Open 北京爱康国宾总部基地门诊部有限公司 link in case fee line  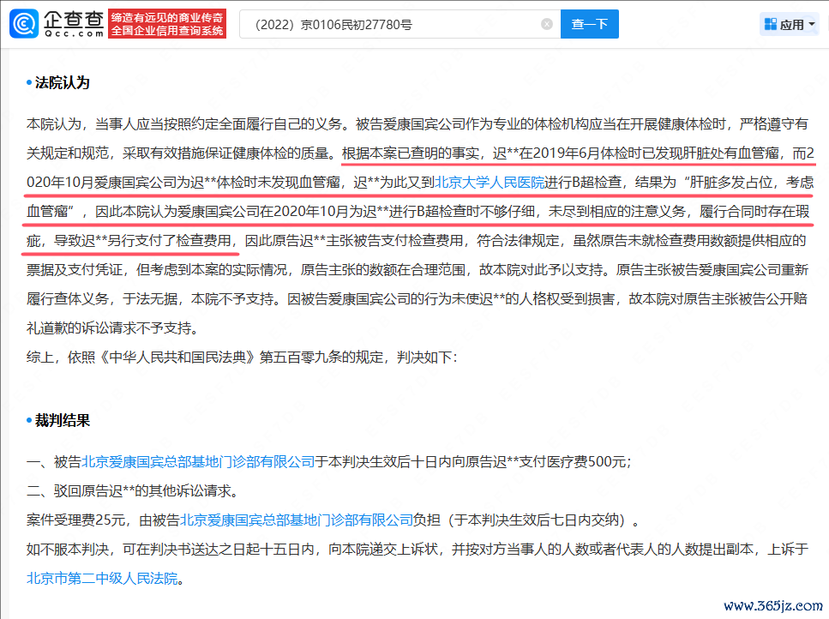pyautogui.click(x=297, y=520)
